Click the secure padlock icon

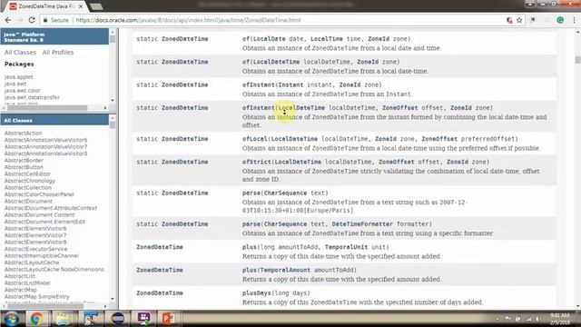pos(45,20)
